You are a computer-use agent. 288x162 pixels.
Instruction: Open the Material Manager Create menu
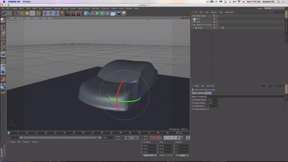[13, 142]
